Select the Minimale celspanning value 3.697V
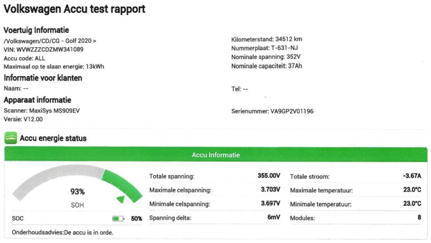Screen dimensions: 431x243 point(271,203)
